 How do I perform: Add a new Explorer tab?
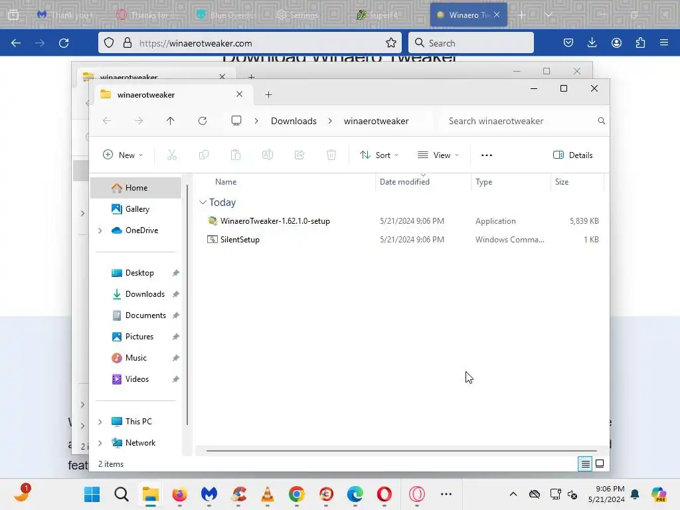pyautogui.click(x=268, y=94)
